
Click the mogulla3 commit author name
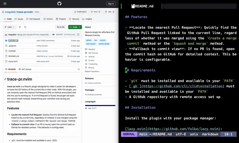(x=12, y=35)
